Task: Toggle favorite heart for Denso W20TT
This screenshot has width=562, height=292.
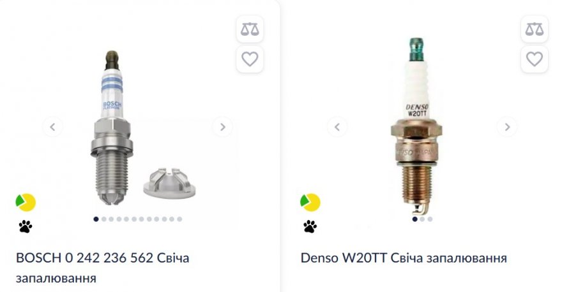Action: tap(535, 59)
